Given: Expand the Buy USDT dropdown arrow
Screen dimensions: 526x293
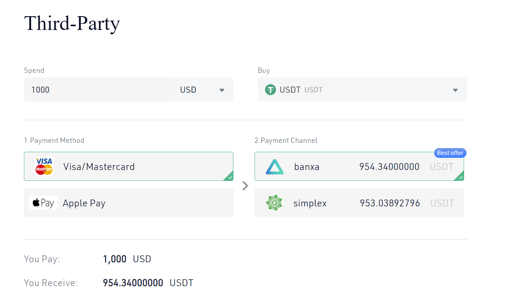Looking at the screenshot, I should pos(455,90).
